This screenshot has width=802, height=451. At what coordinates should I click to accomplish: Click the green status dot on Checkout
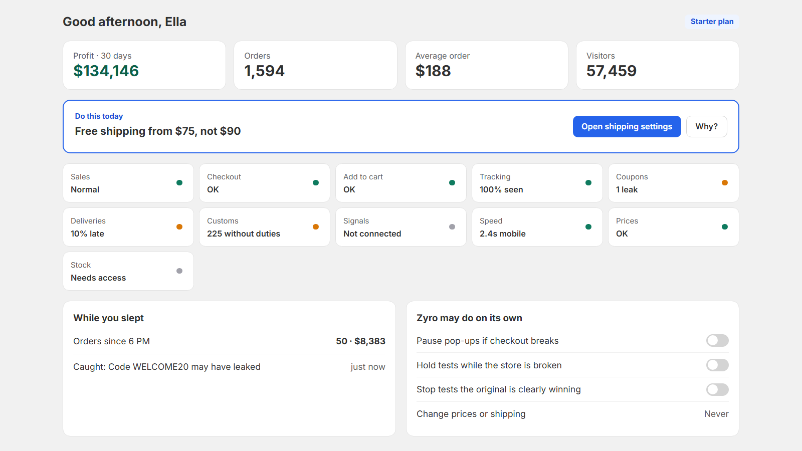point(316,183)
